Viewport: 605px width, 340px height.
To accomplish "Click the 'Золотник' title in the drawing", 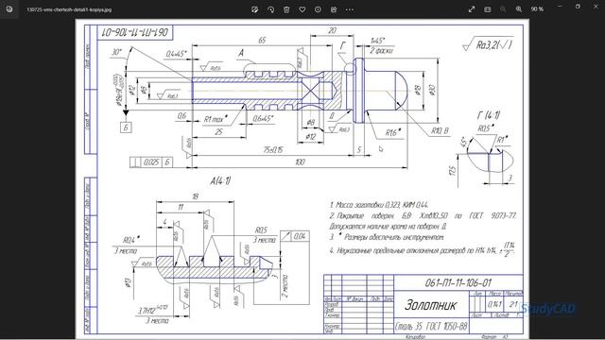I will click(430, 305).
